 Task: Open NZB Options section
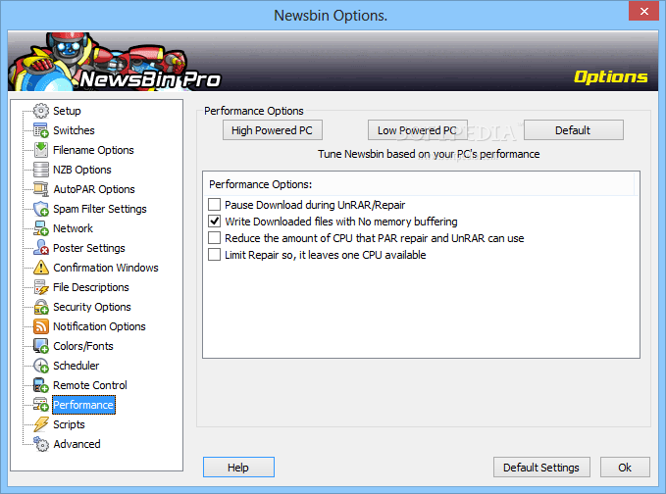(82, 170)
